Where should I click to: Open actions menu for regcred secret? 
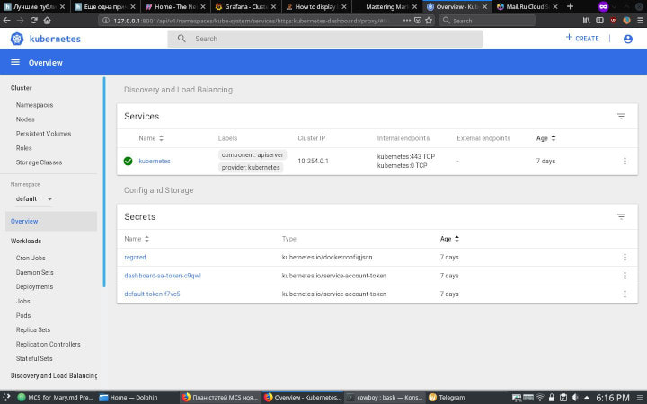[625, 257]
